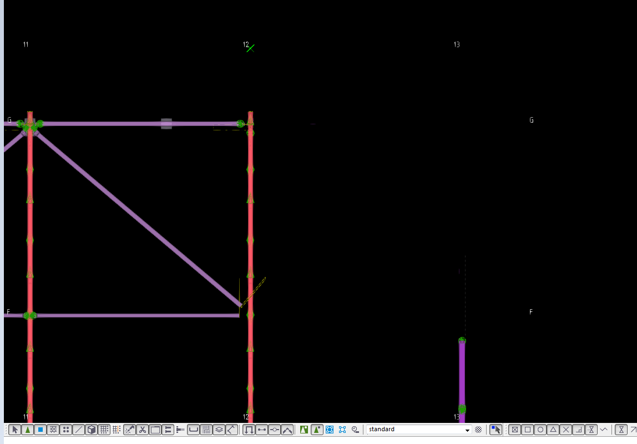Toggle the scissors Select cuts switch
Image resolution: width=637 pixels, height=444 pixels.
pyautogui.click(x=143, y=430)
